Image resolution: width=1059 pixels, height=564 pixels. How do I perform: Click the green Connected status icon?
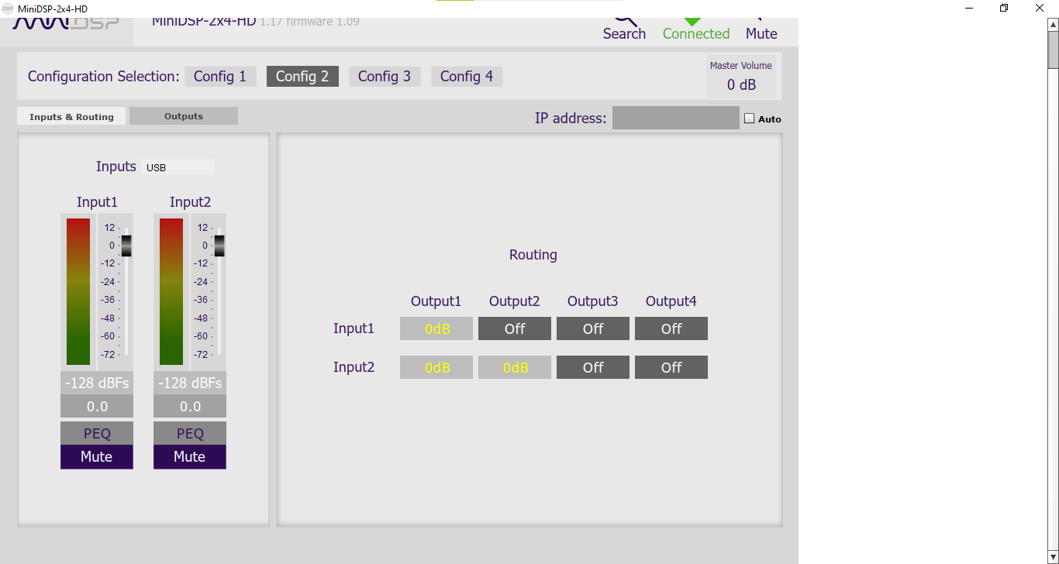pyautogui.click(x=692, y=22)
